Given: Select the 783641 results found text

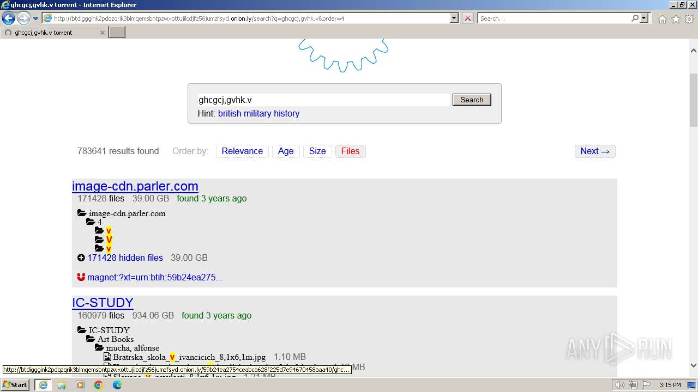Looking at the screenshot, I should (118, 151).
